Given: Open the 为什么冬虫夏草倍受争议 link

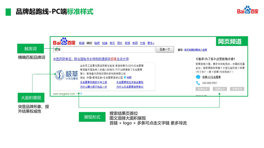Looking at the screenshot, I should click(130, 87).
